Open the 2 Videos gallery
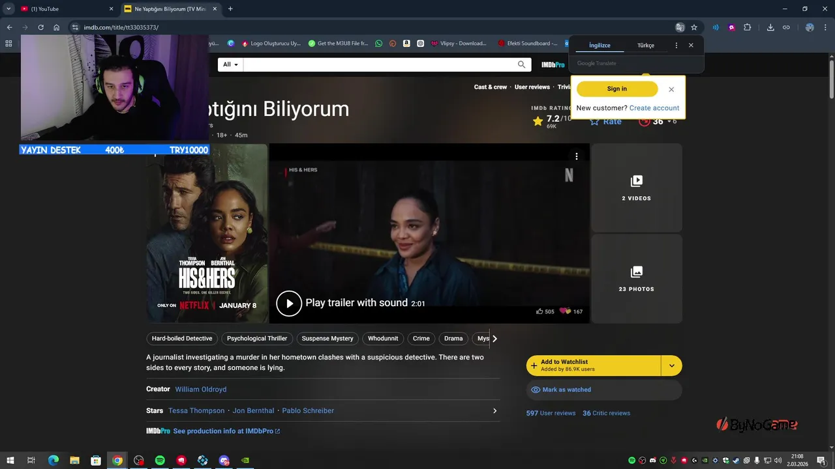The height and width of the screenshot is (469, 835). tap(637, 188)
